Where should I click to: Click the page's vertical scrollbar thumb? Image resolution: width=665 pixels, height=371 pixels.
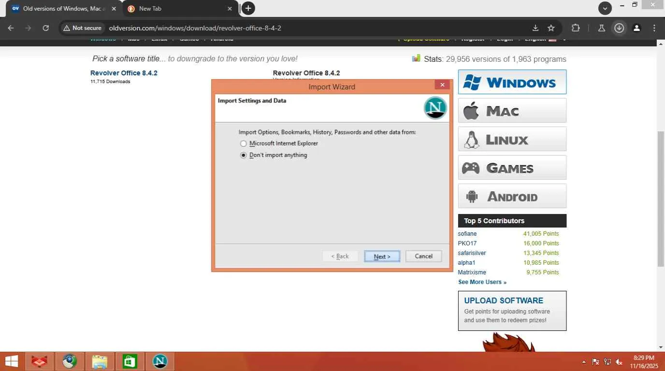point(661,198)
